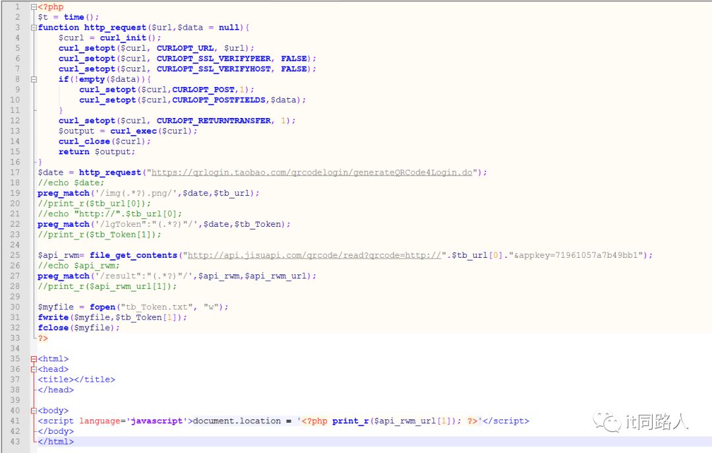712x453 pixels.
Task: Click the 'result' regex pattern on line 27
Action: point(144,276)
